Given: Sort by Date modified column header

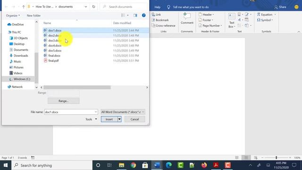Looking at the screenshot, I should (122, 23).
